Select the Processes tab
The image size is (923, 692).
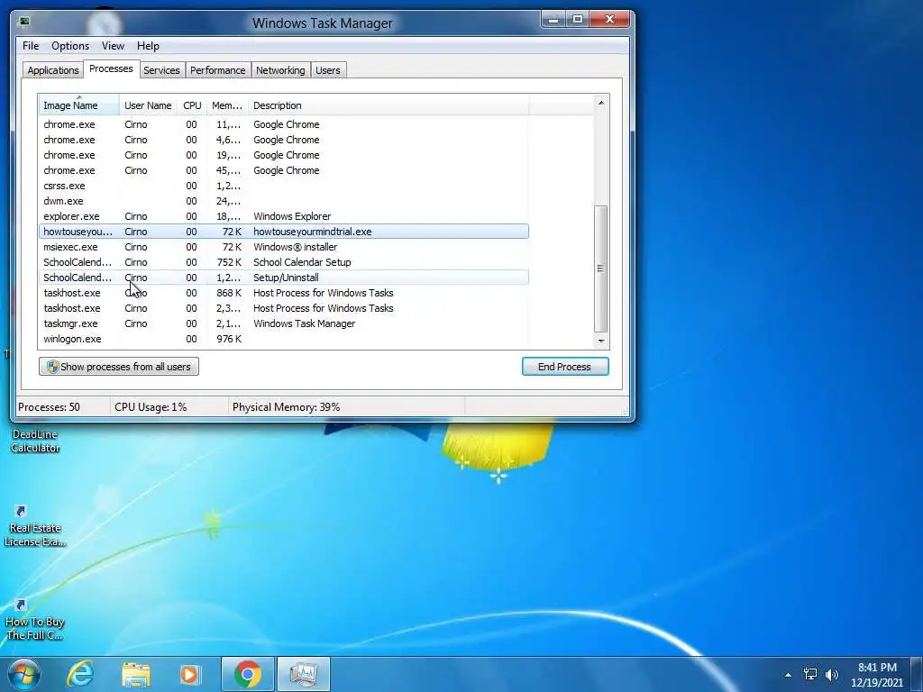click(x=111, y=68)
